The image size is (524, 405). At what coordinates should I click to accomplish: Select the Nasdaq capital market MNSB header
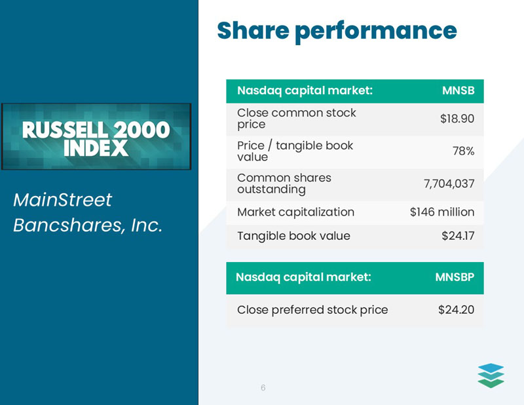pyautogui.click(x=305, y=90)
